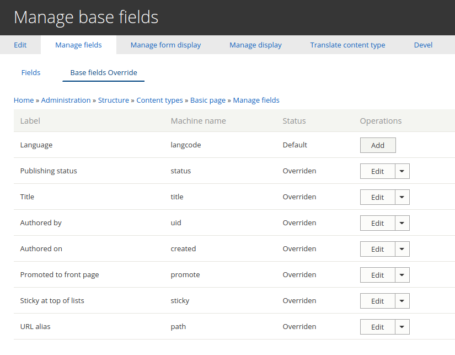Select the Base fields Override tab
The height and width of the screenshot is (355, 455).
click(104, 73)
